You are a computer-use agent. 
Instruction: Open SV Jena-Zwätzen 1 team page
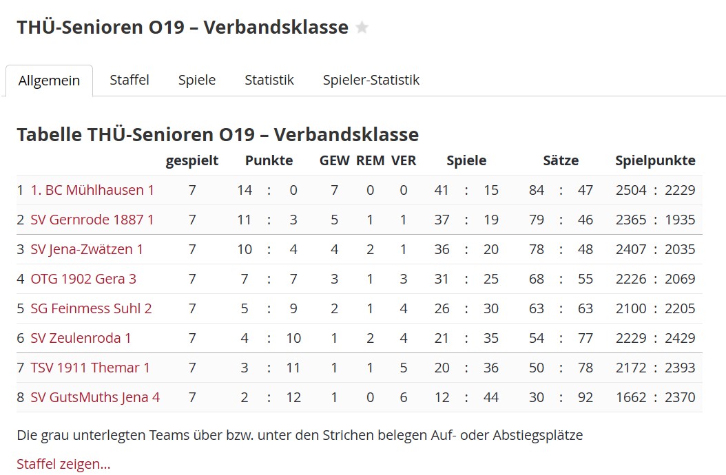tap(87, 249)
